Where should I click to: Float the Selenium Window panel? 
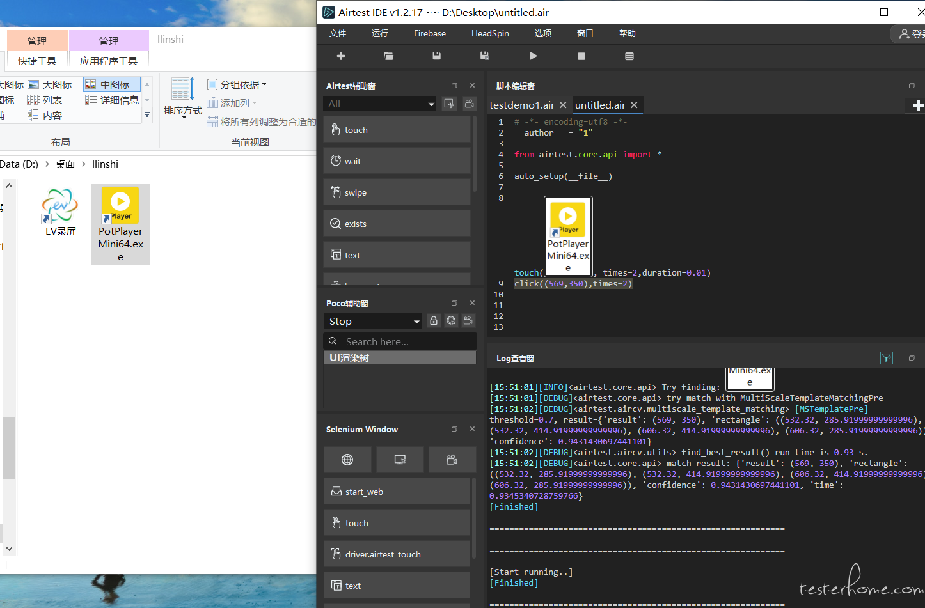pos(454,429)
